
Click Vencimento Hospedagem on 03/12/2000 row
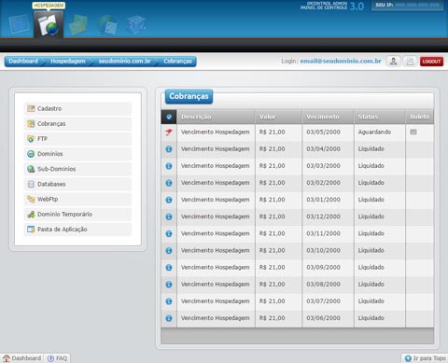(216, 216)
